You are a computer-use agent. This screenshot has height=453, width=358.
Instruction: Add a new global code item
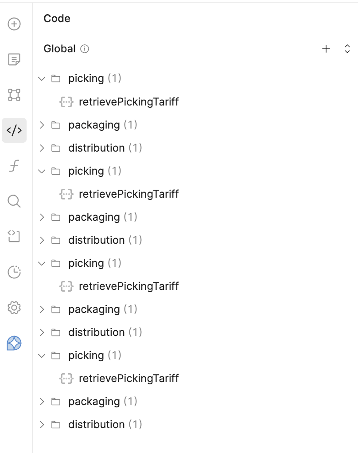tap(326, 49)
